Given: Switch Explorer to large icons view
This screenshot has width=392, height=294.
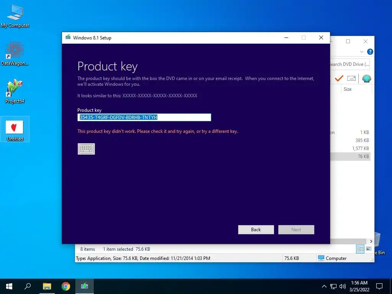Looking at the screenshot, I should pyautogui.click(x=369, y=249).
